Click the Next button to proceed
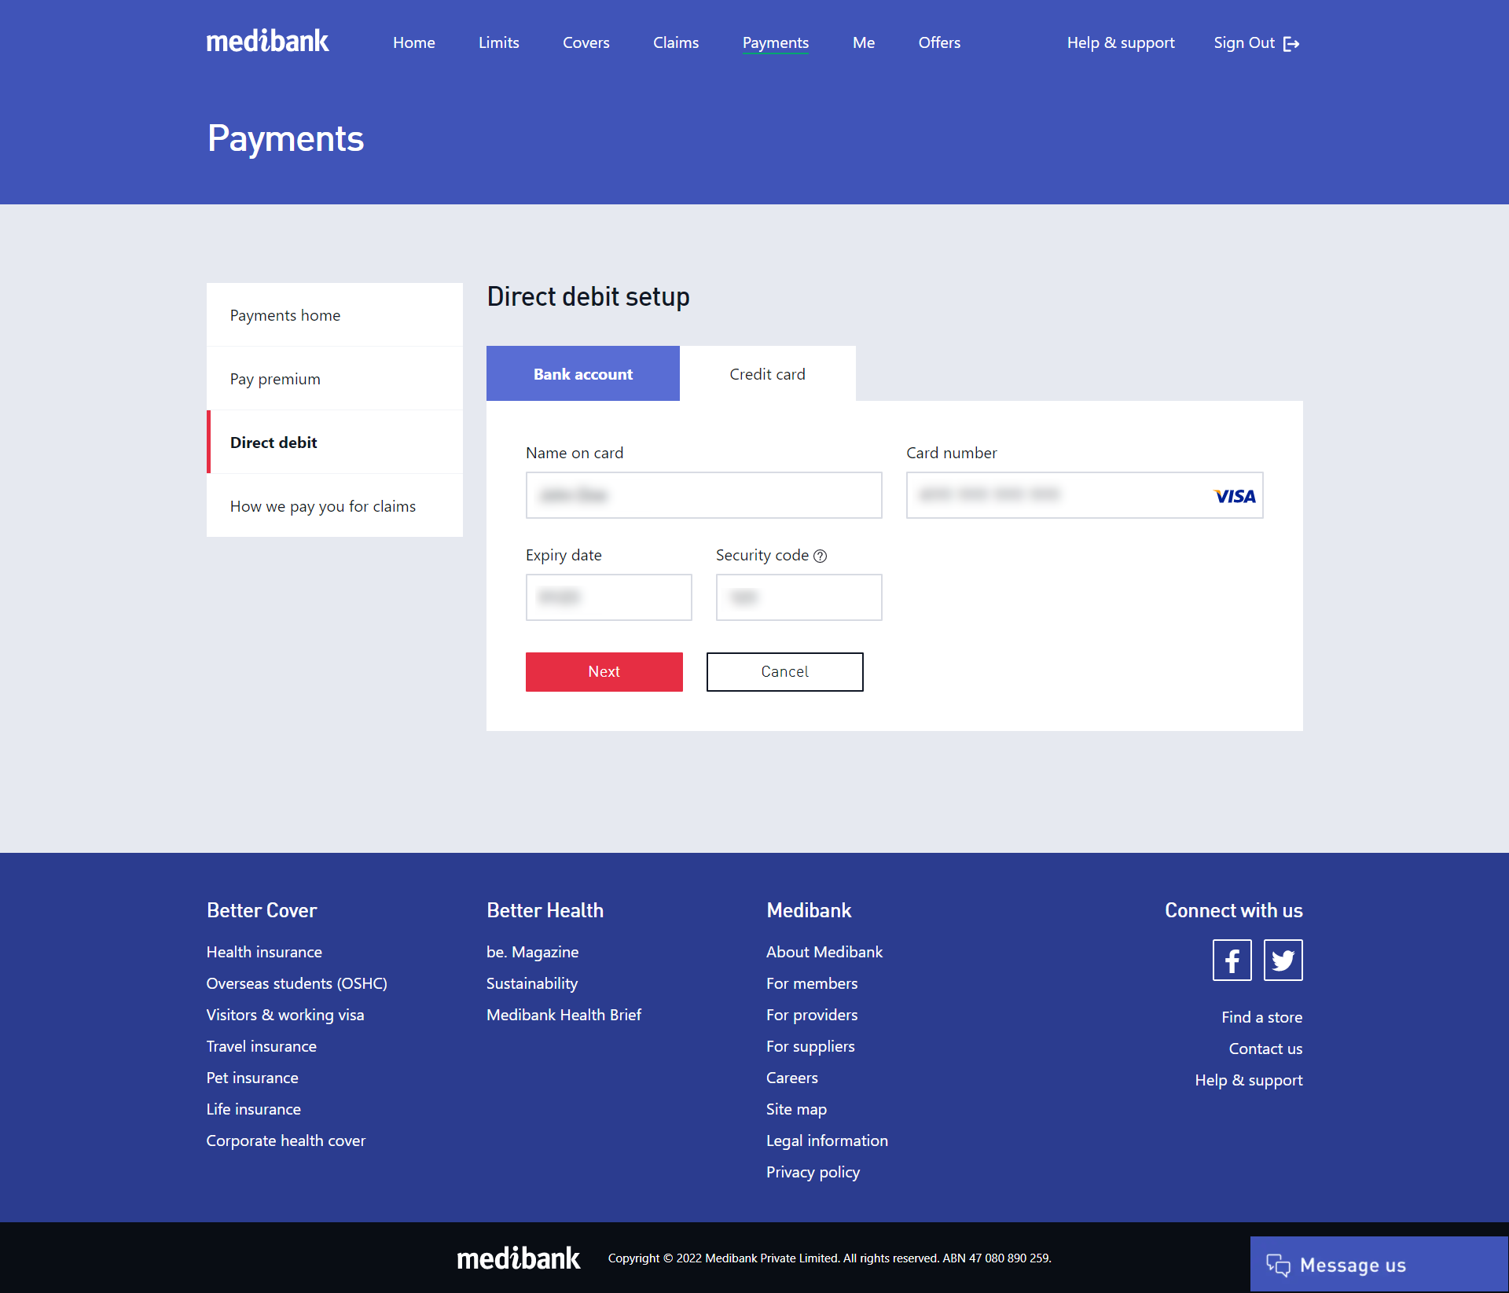This screenshot has width=1509, height=1293. [603, 671]
